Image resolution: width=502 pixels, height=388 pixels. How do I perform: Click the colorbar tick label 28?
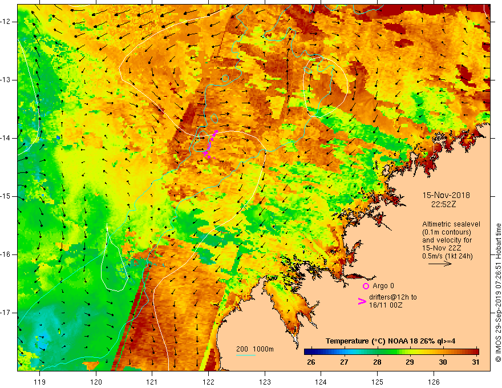tap(377, 362)
